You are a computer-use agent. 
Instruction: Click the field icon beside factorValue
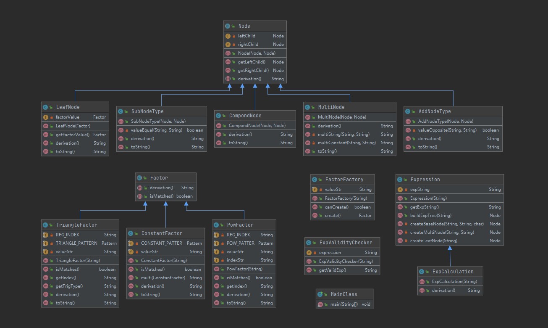tap(46, 117)
